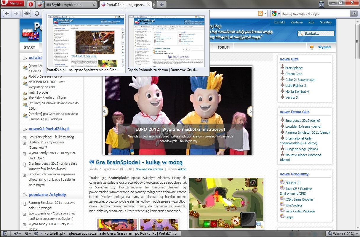
Task: Open the Google search engine dropdown
Action: point(275,13)
